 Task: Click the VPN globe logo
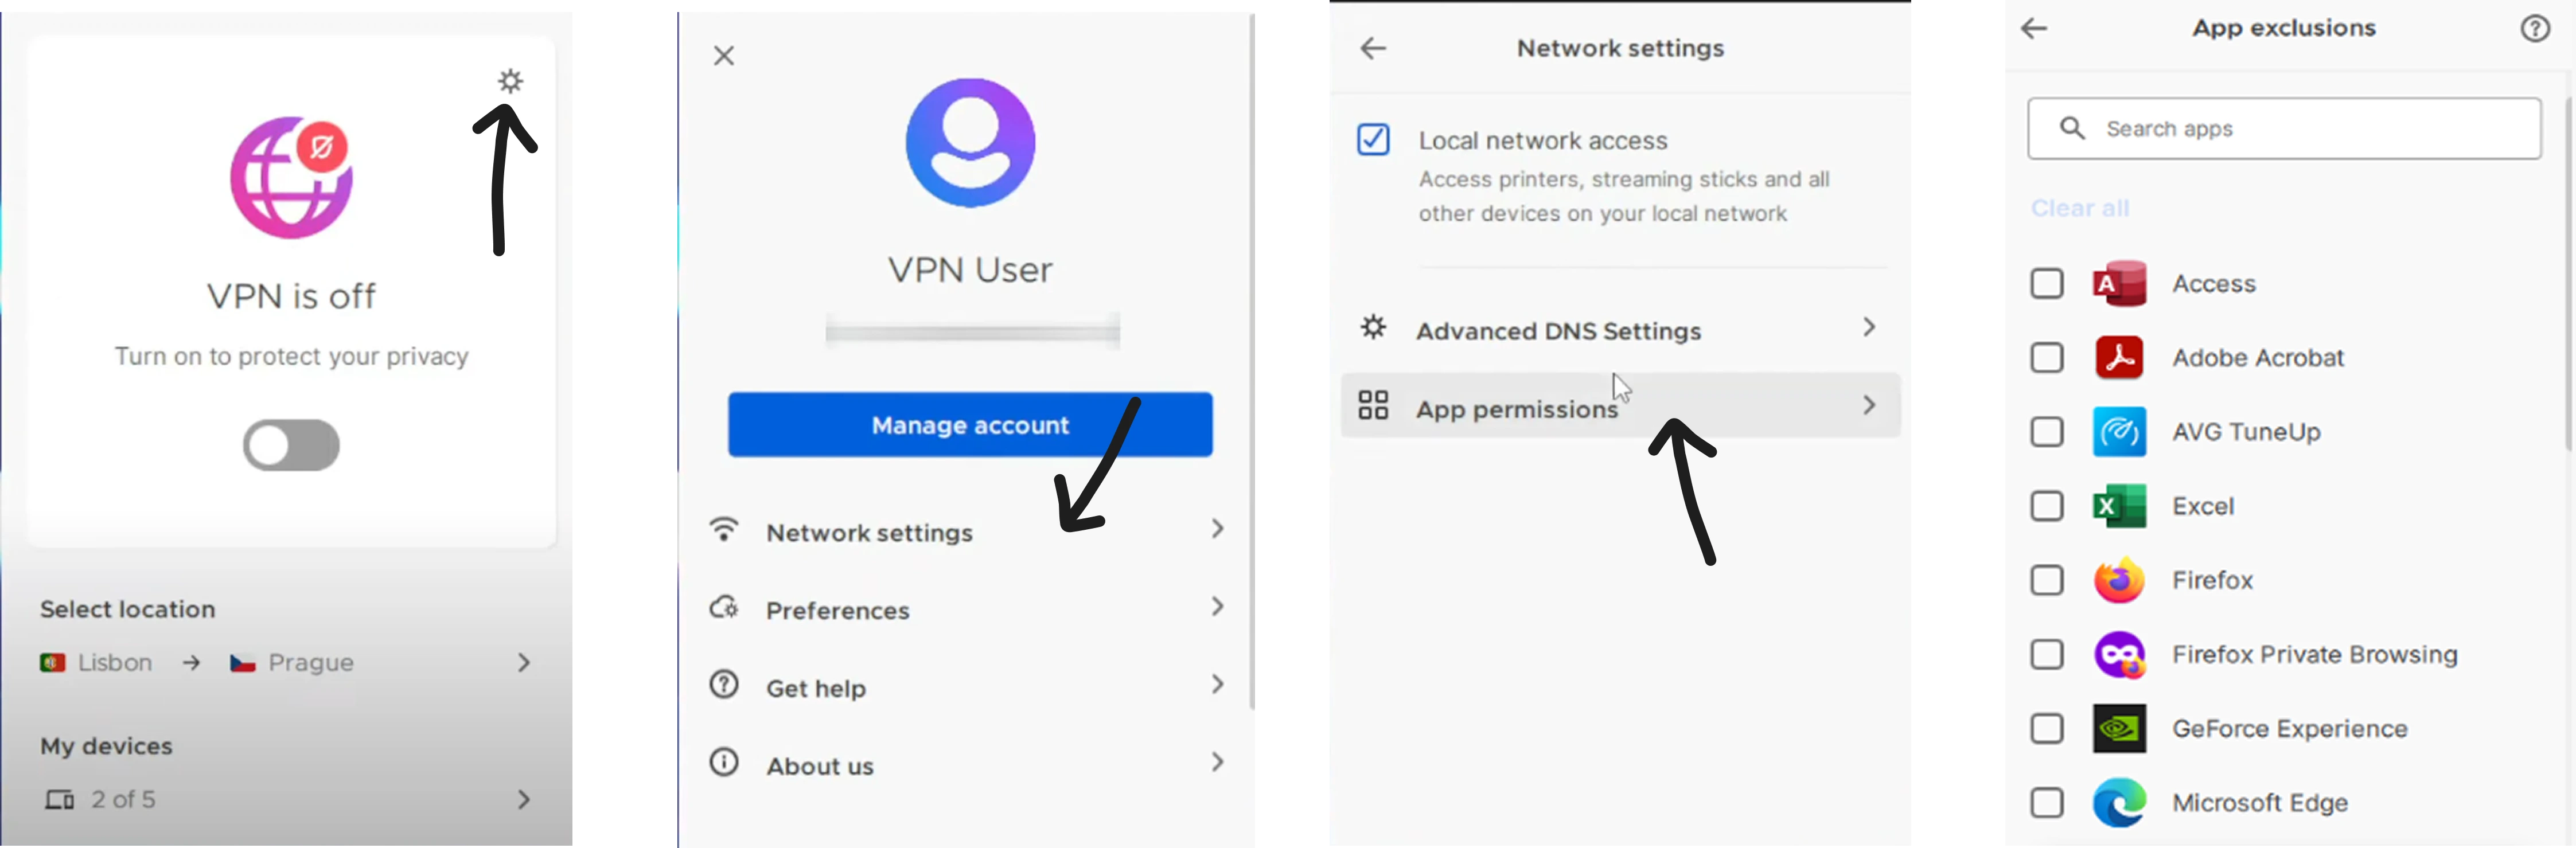[x=291, y=178]
